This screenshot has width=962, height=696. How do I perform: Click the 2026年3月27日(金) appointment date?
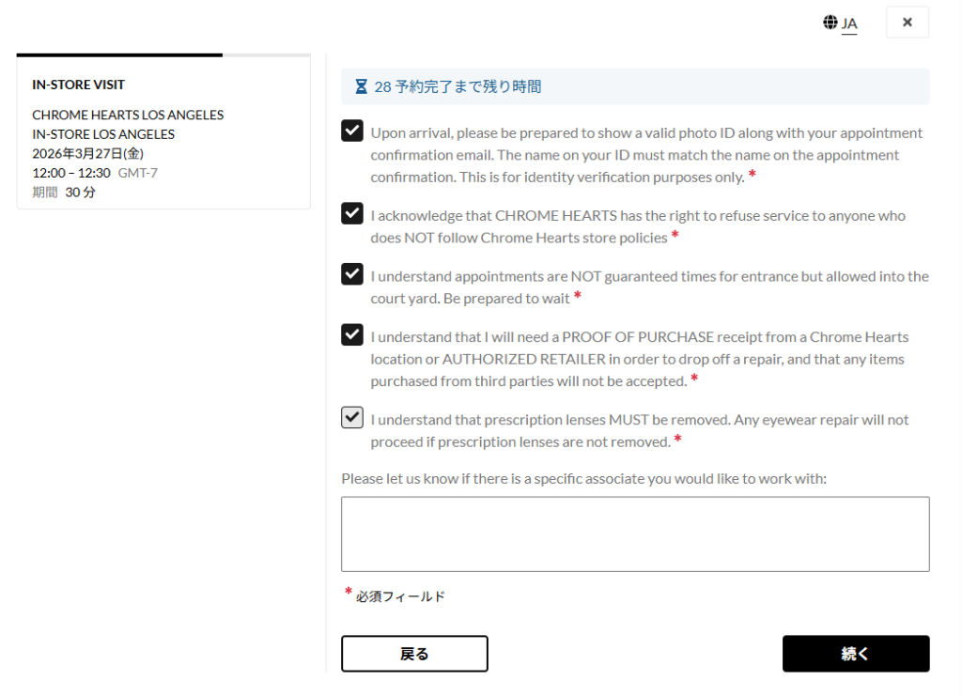click(x=87, y=153)
